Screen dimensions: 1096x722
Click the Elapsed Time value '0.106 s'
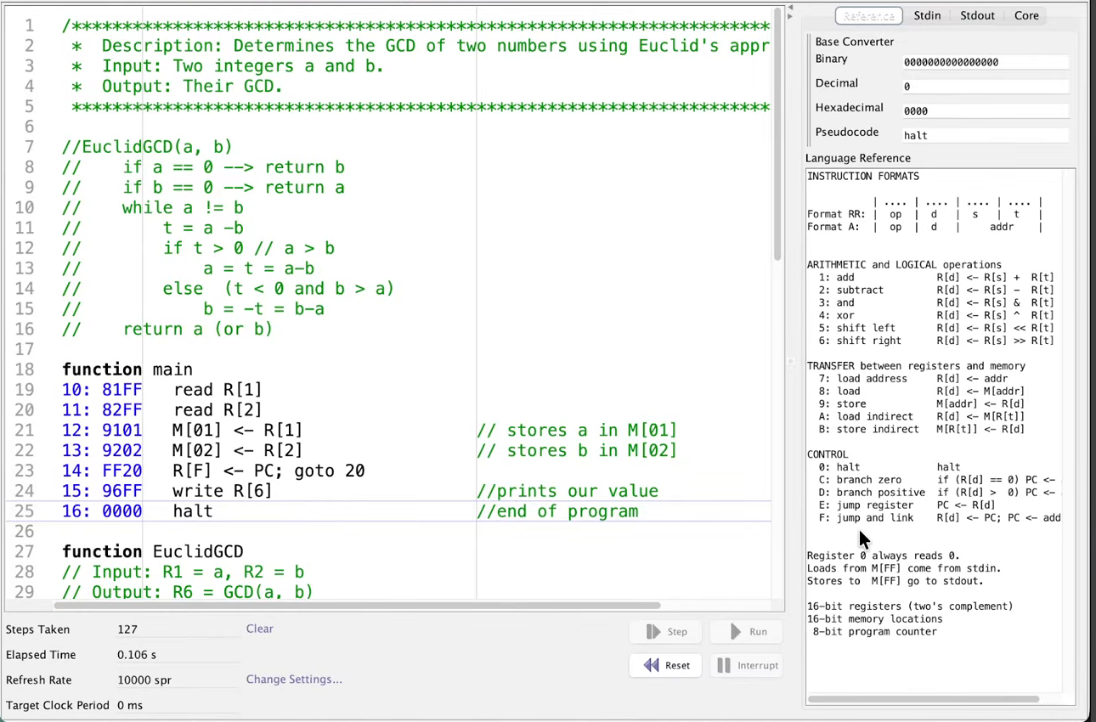[x=137, y=656]
